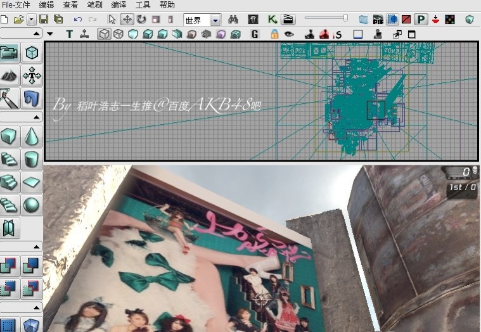Build a linear staircase brush

[x=9, y=182]
